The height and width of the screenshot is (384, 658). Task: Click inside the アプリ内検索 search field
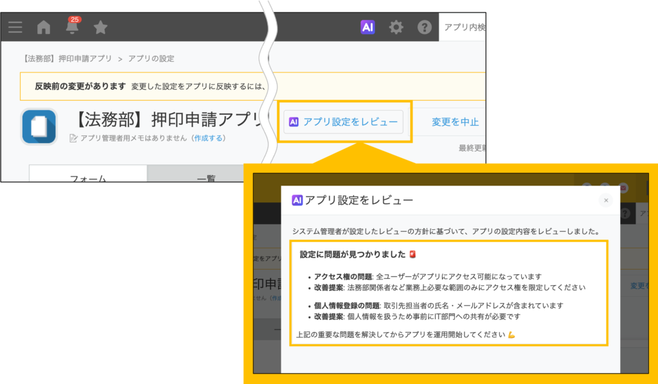(x=464, y=27)
